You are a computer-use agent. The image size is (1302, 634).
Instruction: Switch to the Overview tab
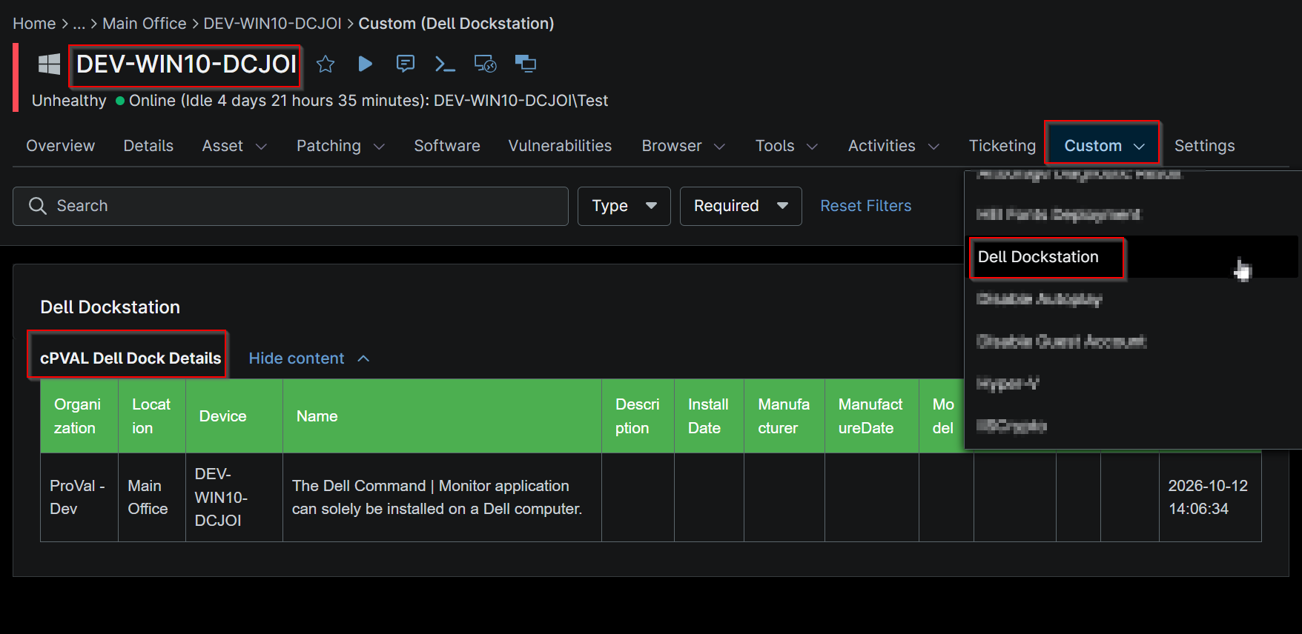click(x=61, y=146)
